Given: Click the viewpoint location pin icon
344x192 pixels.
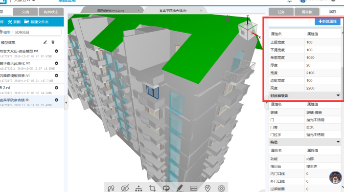Looking at the screenshot, I should click(207, 188).
